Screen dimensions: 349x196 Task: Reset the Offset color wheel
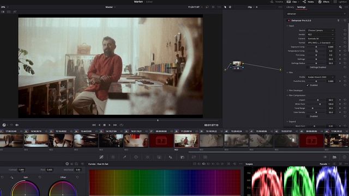(77, 177)
